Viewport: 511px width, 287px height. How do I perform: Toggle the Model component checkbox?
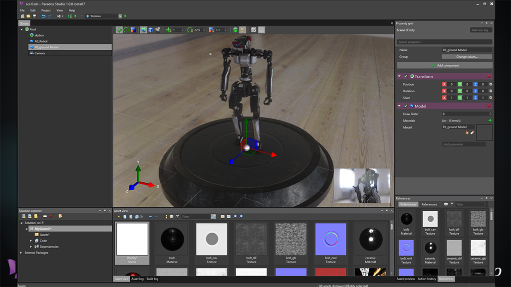tap(406, 106)
